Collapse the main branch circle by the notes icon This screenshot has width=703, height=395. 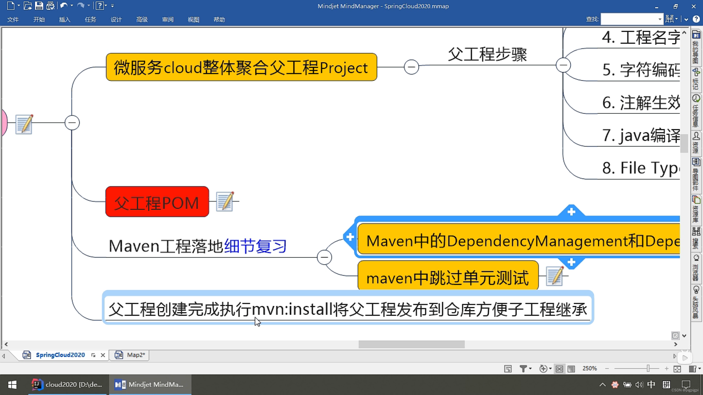[72, 123]
